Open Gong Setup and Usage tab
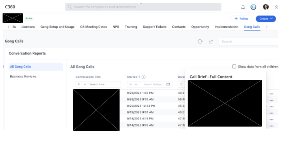Viewport: 293px width, 158px height. 57,27
